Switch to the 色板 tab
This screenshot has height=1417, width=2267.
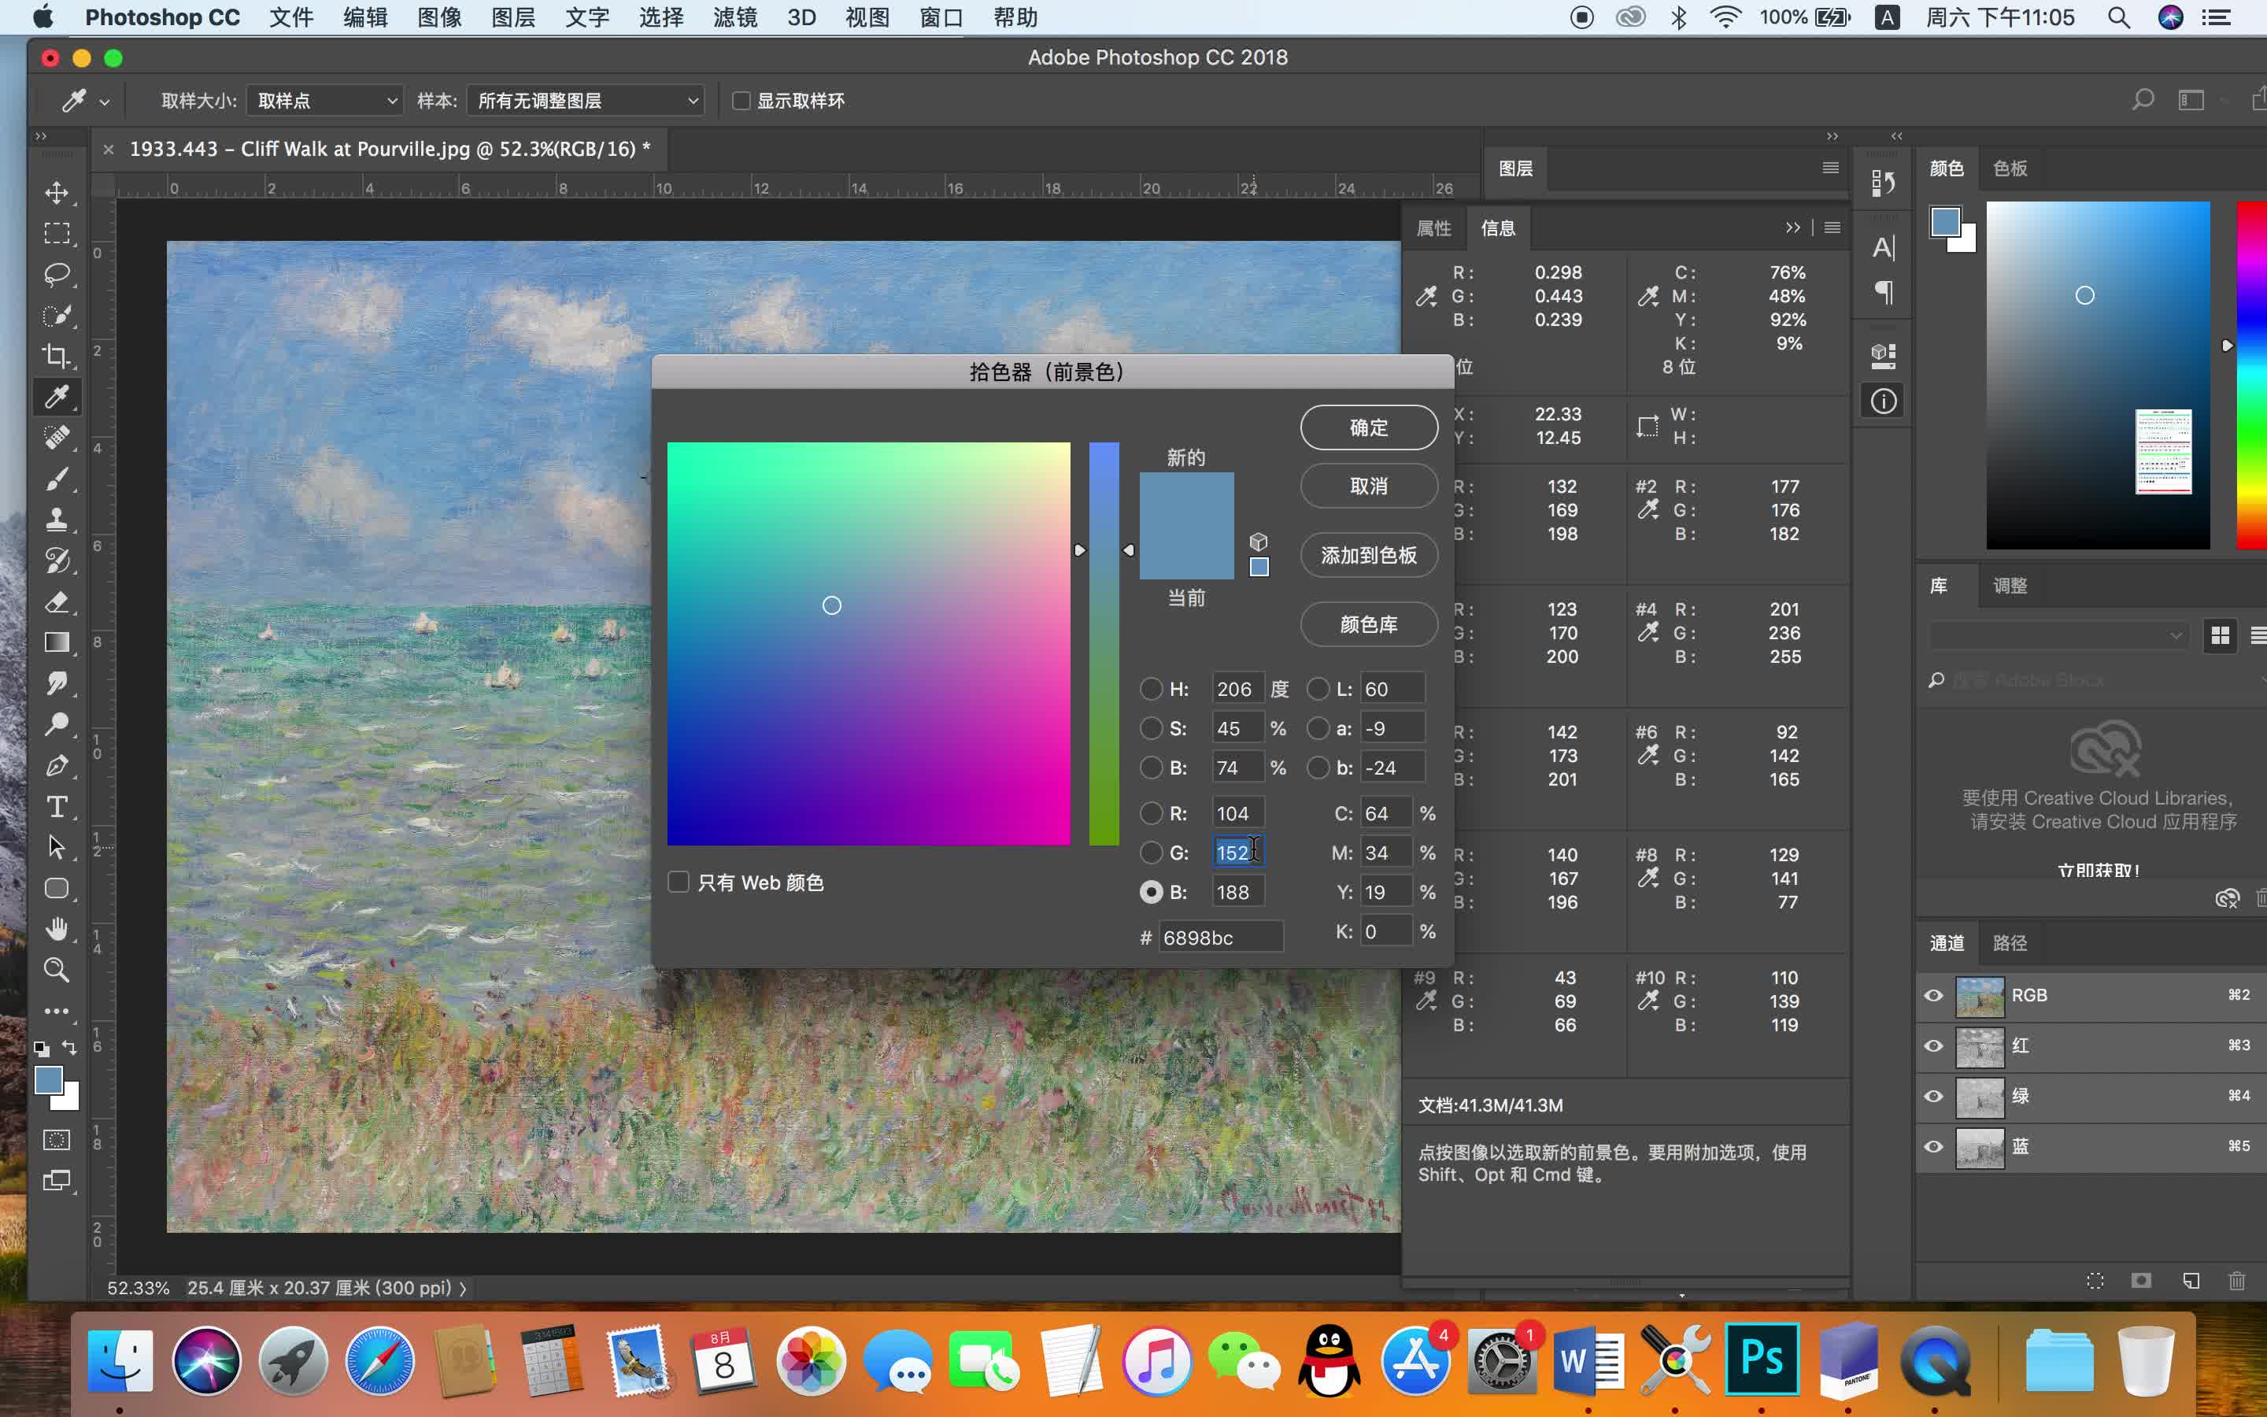point(2010,168)
